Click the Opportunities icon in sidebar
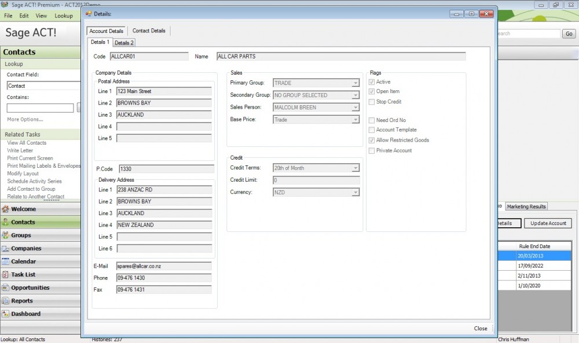Viewport: 579px width, 343px height. (5, 287)
